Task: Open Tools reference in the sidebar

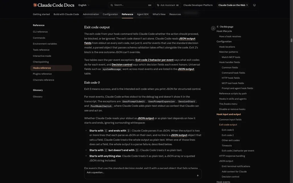Action: [x=41, y=50]
